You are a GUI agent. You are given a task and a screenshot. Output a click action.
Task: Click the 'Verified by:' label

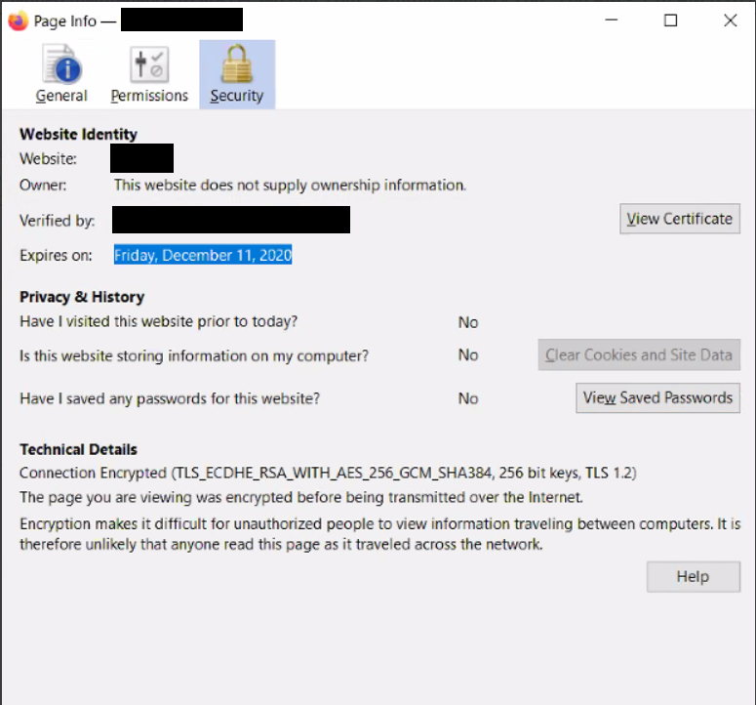click(57, 221)
